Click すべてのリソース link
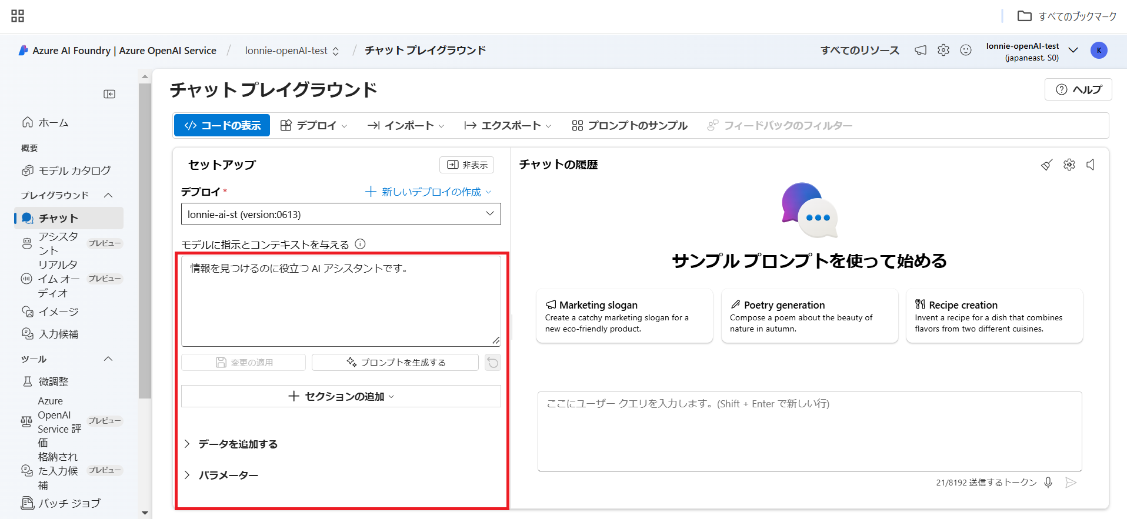1127x519 pixels. 860,50
